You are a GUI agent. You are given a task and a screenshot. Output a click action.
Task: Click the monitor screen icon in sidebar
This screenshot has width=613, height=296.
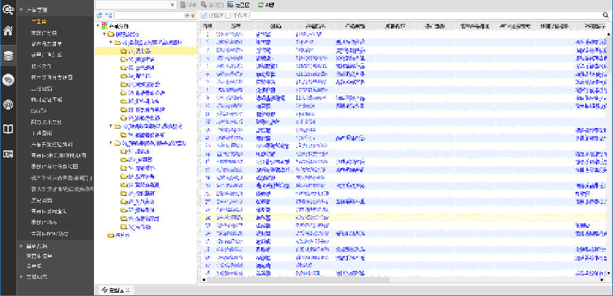[x=8, y=154]
